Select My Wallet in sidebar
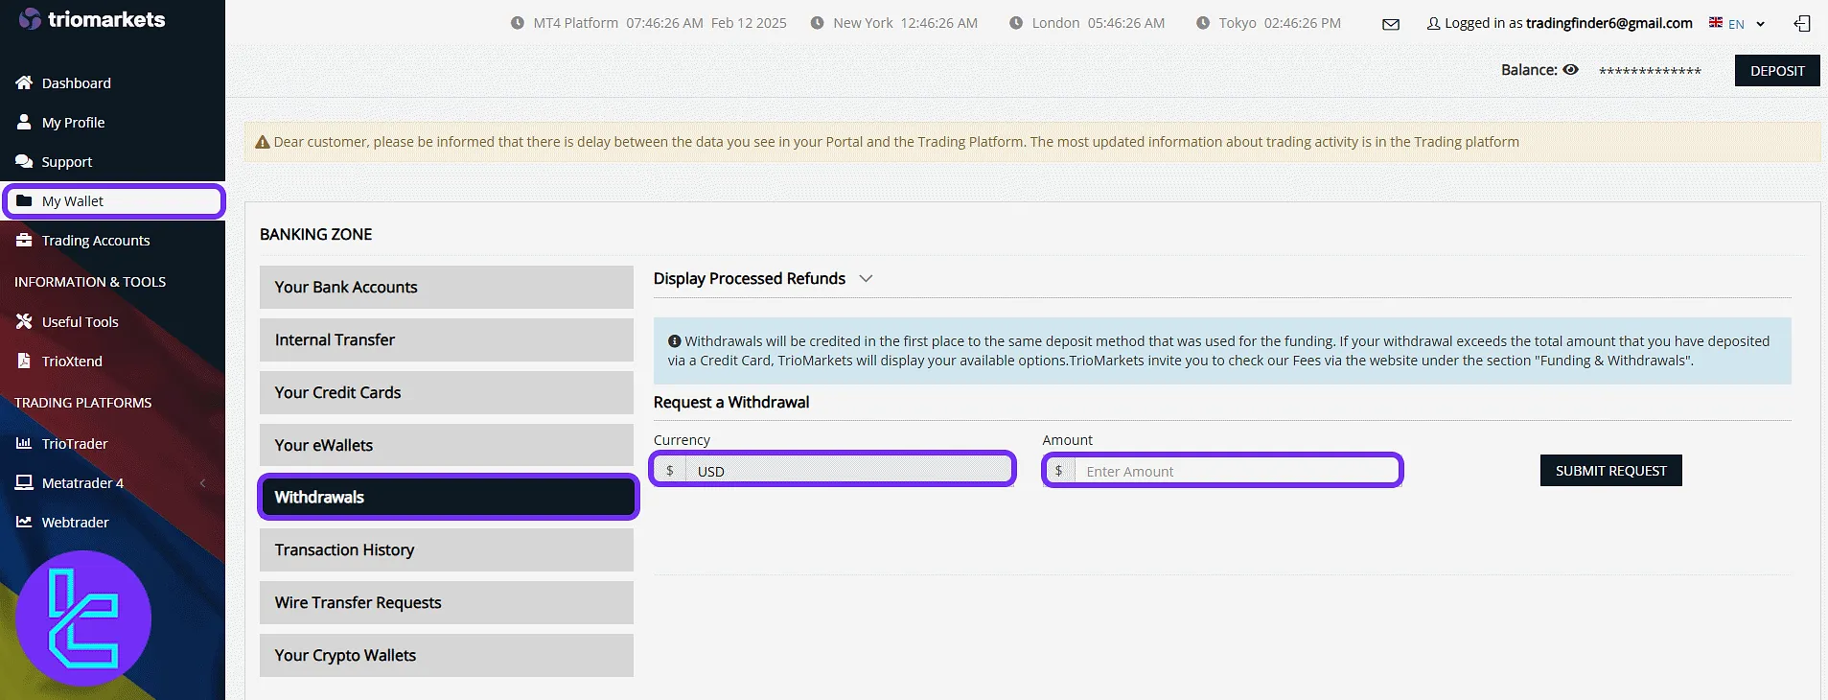Viewport: 1828px width, 700px height. point(113,201)
